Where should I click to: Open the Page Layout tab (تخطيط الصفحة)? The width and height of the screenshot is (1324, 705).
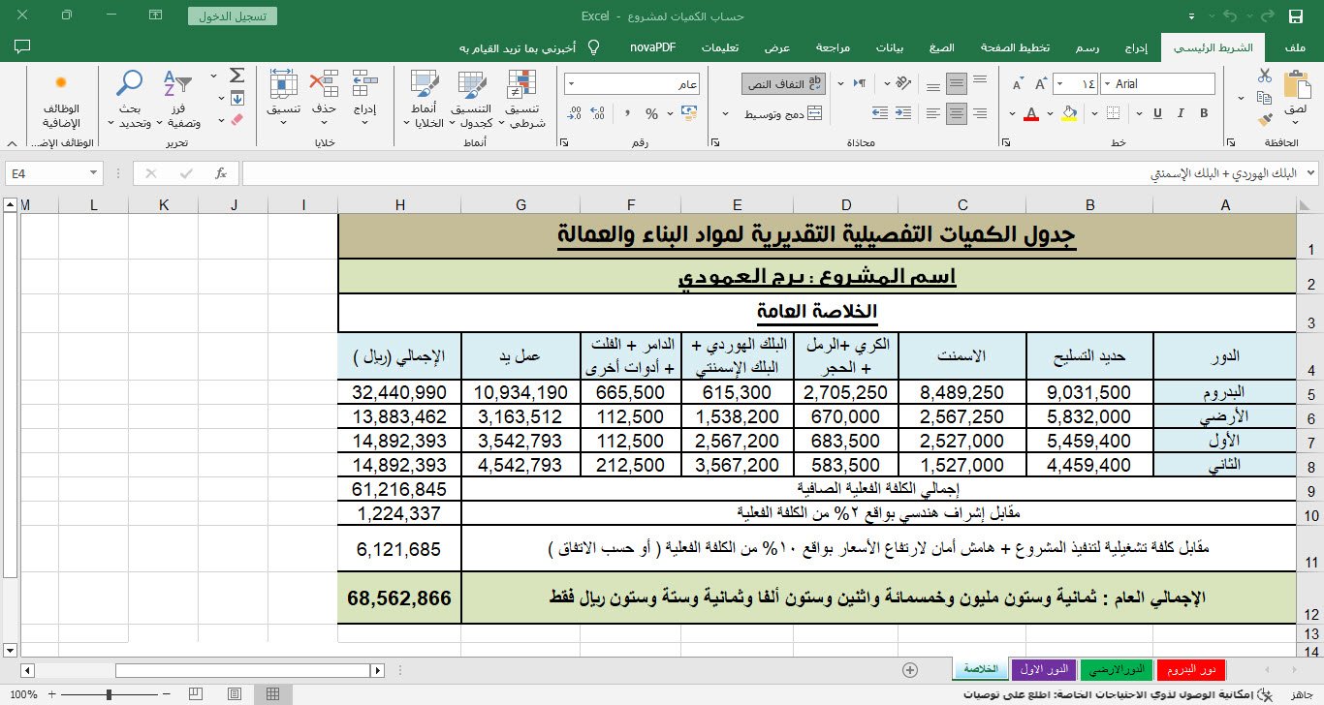[1014, 47]
